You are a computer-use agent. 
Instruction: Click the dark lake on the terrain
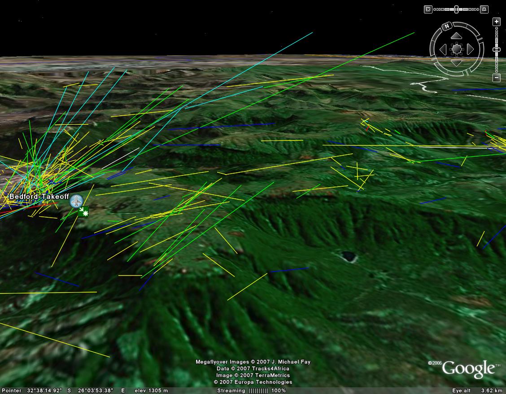[x=348, y=257]
